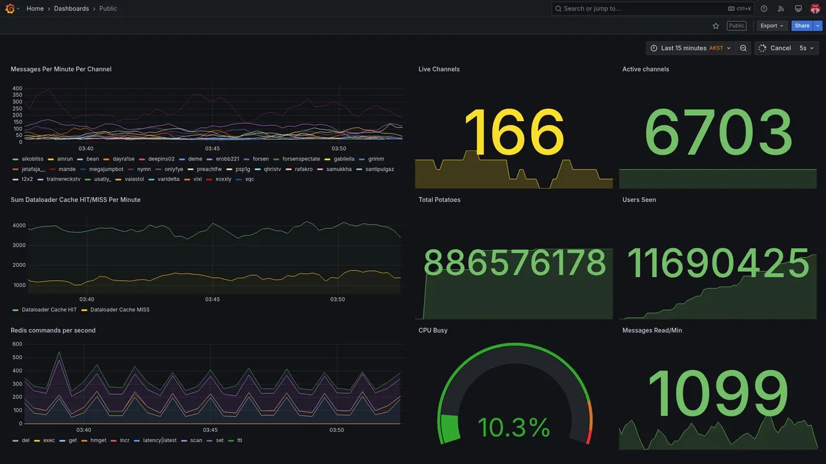Viewport: 826px width, 464px height.
Task: Open the 5s refresh interval dropdown
Action: (x=806, y=48)
